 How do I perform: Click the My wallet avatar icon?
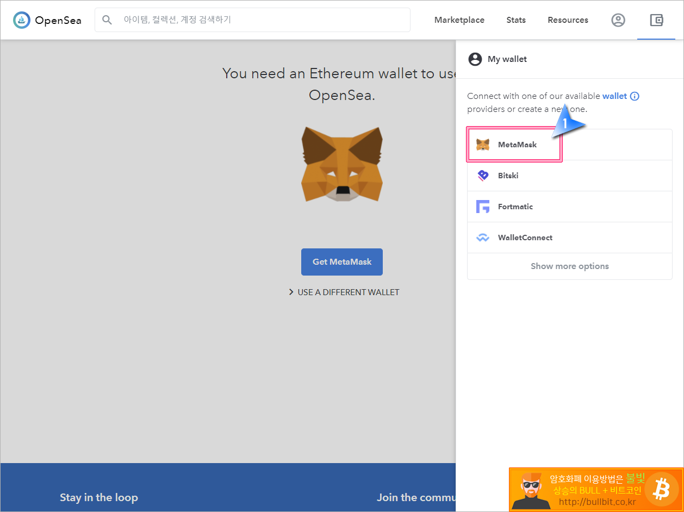[475, 59]
